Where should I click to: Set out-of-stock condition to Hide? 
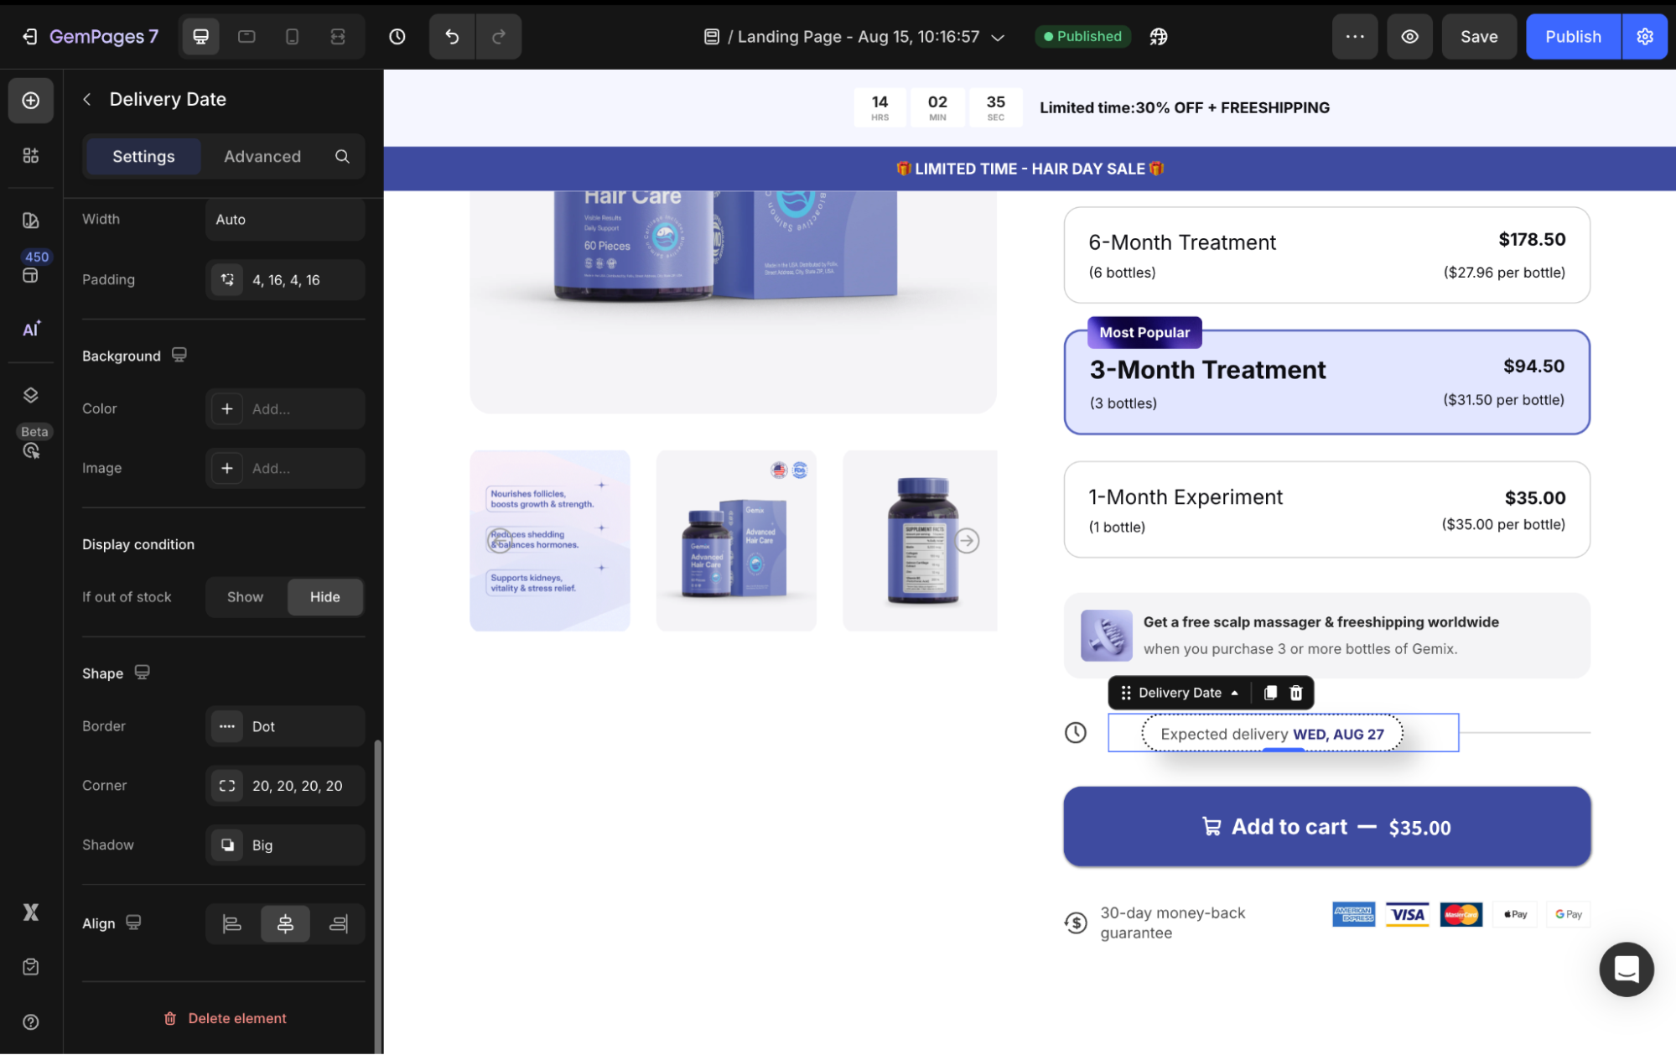click(324, 597)
